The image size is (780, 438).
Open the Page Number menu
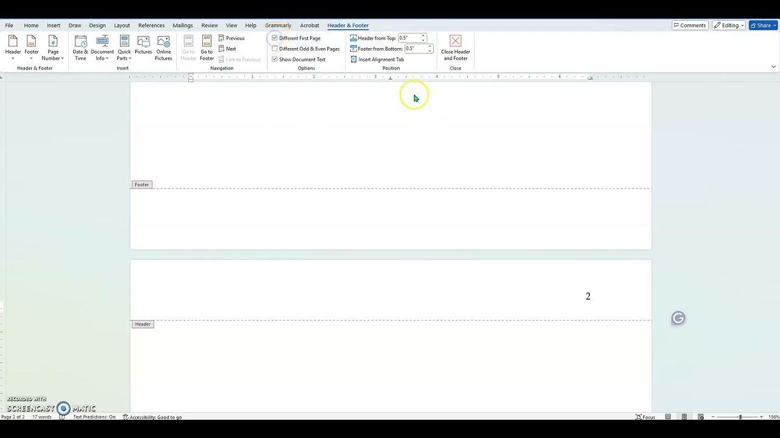click(53, 47)
